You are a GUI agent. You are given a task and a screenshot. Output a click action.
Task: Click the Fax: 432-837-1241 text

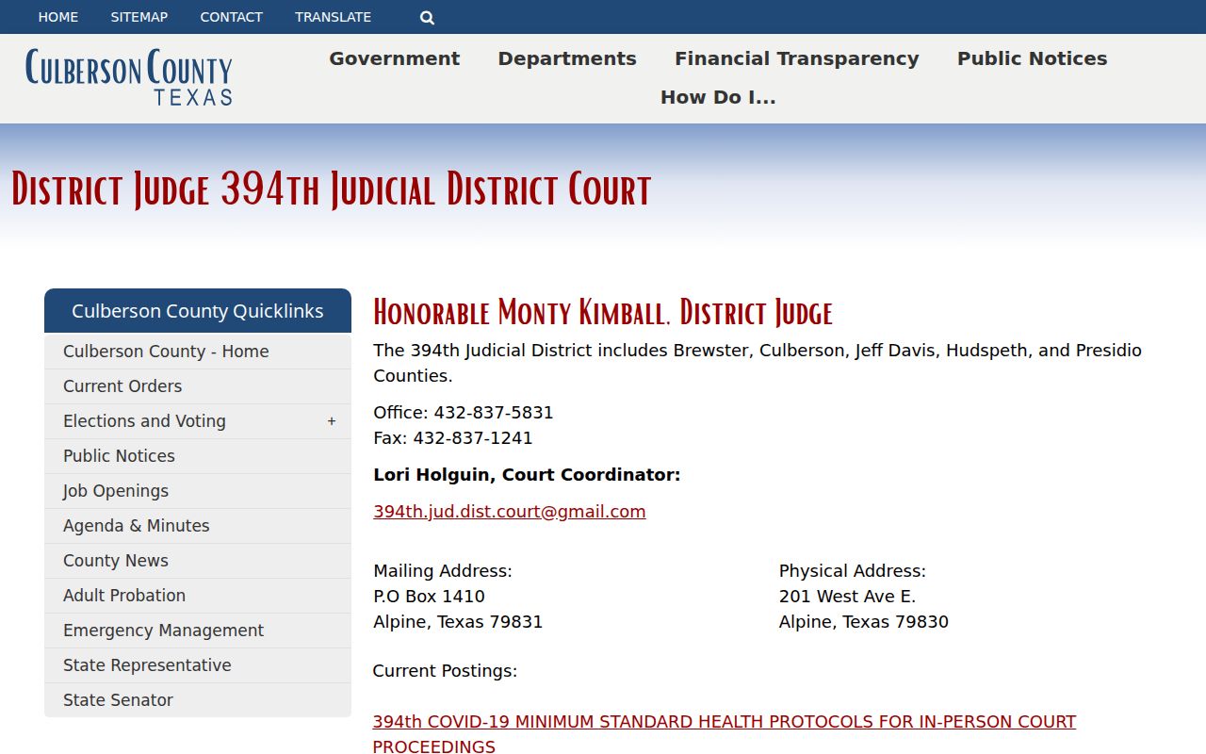(453, 438)
